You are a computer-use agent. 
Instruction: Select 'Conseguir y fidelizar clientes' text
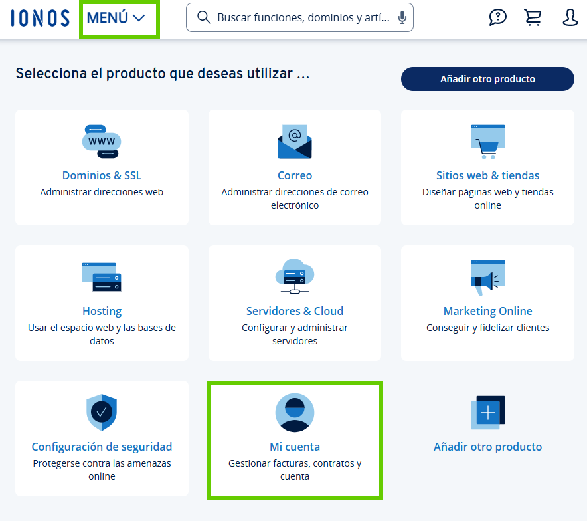pyautogui.click(x=487, y=328)
